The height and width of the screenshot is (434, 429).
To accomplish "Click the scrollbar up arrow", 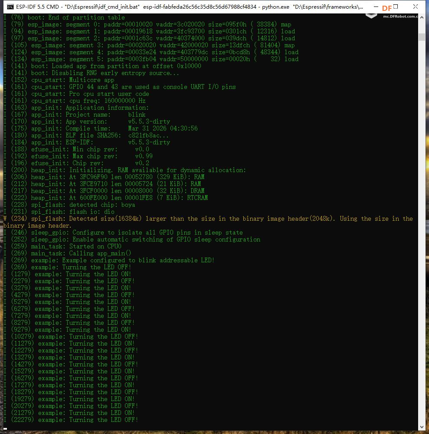I will coord(422,17).
